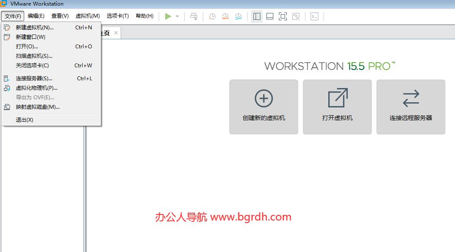Open the virtual machine console view icon

314,16
